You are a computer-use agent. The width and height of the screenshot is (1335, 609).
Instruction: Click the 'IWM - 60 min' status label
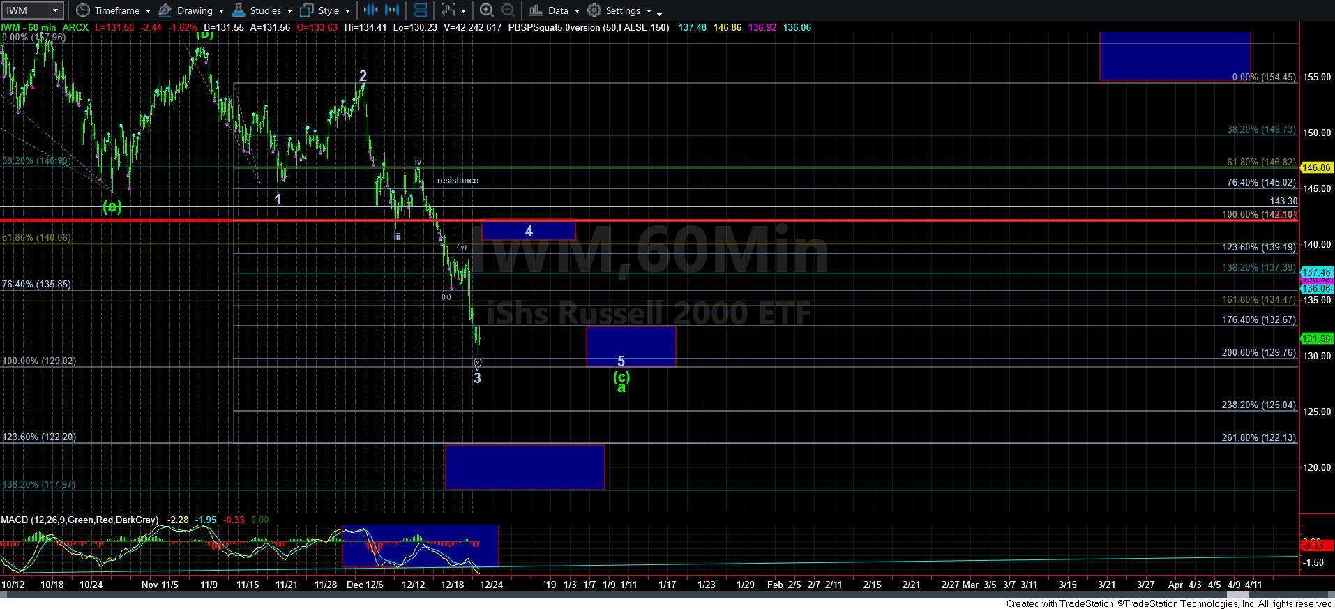click(x=29, y=27)
